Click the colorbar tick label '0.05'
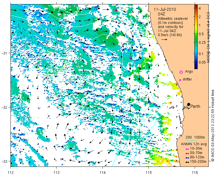The image size is (216, 175). tap(202, 62)
